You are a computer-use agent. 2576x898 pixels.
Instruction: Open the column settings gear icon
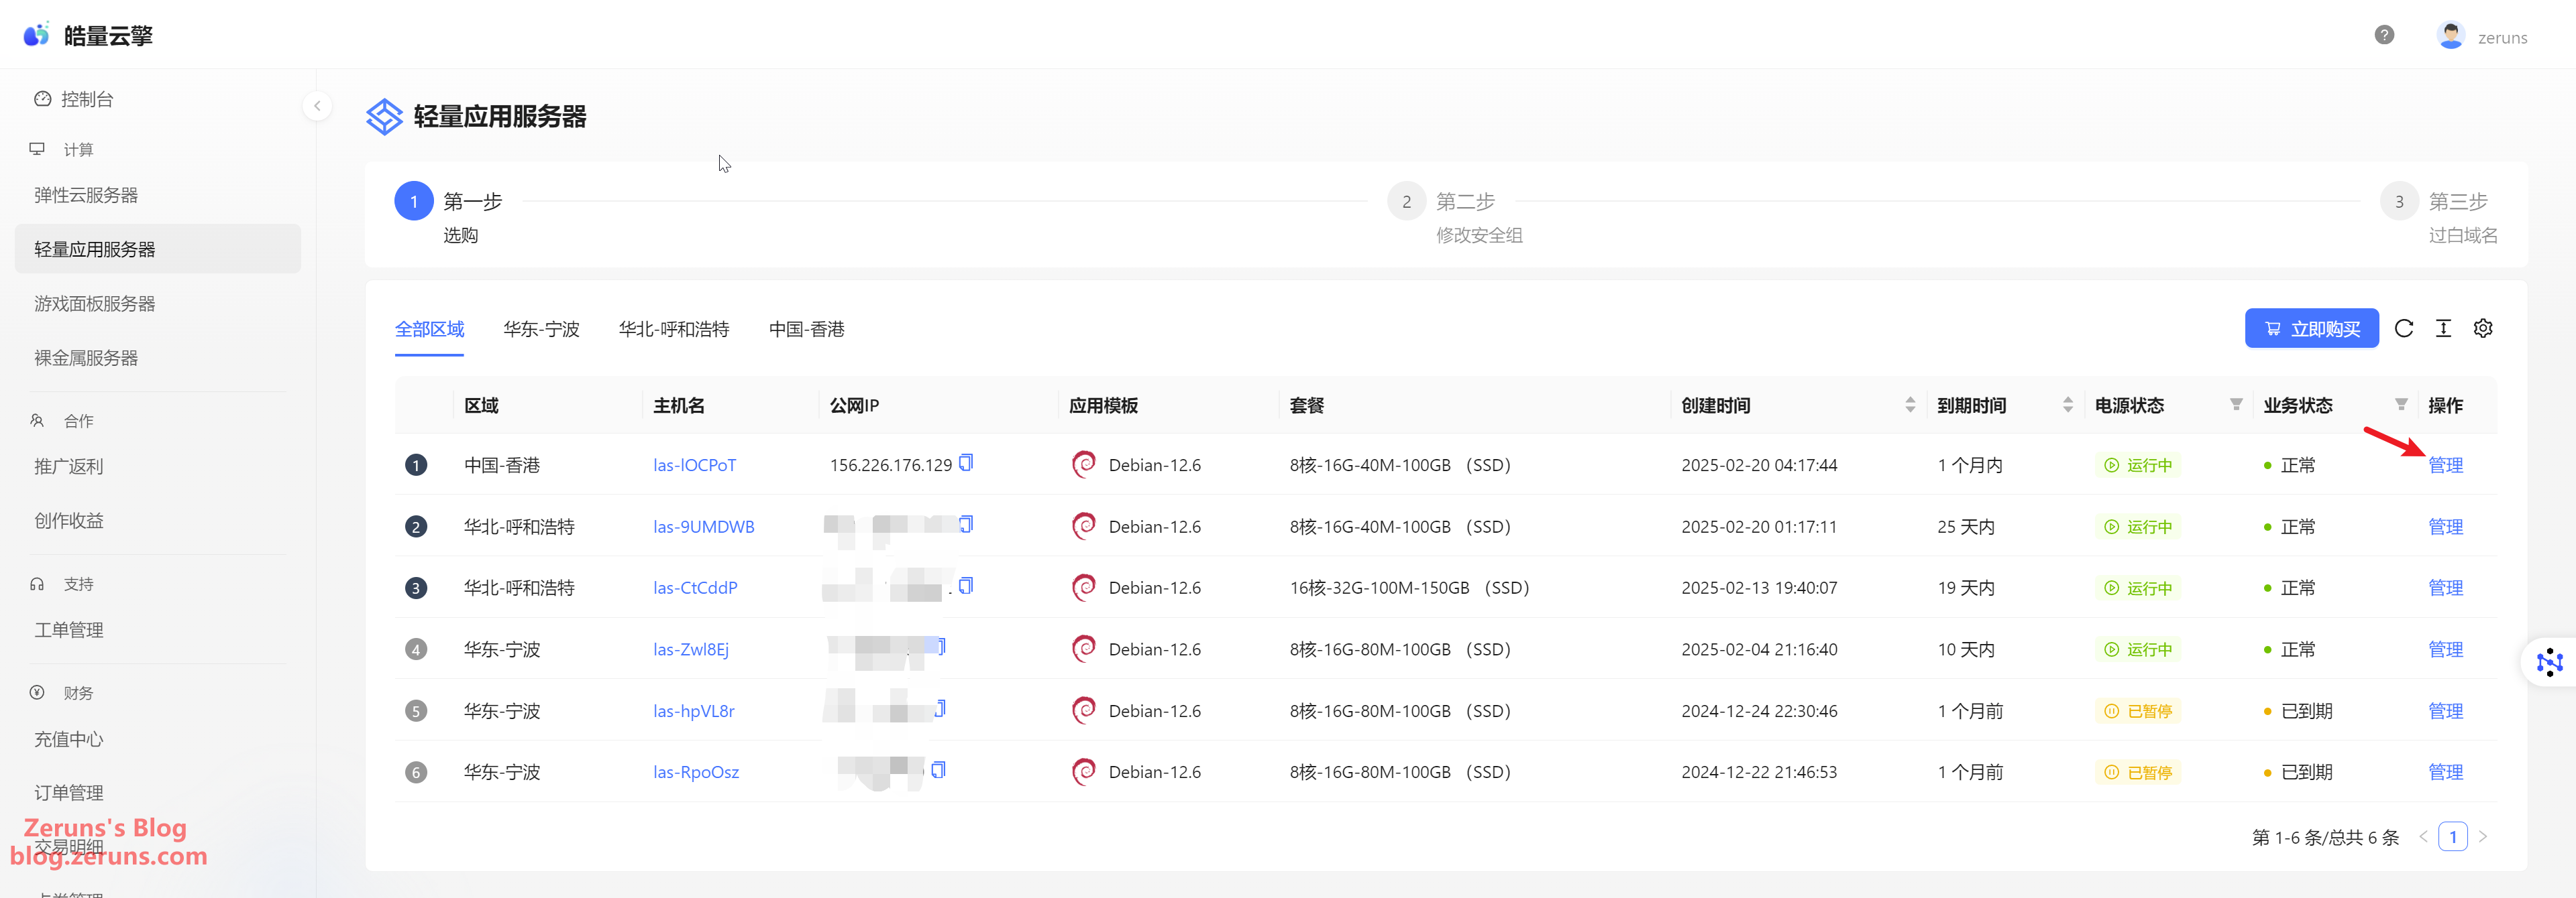tap(2482, 328)
